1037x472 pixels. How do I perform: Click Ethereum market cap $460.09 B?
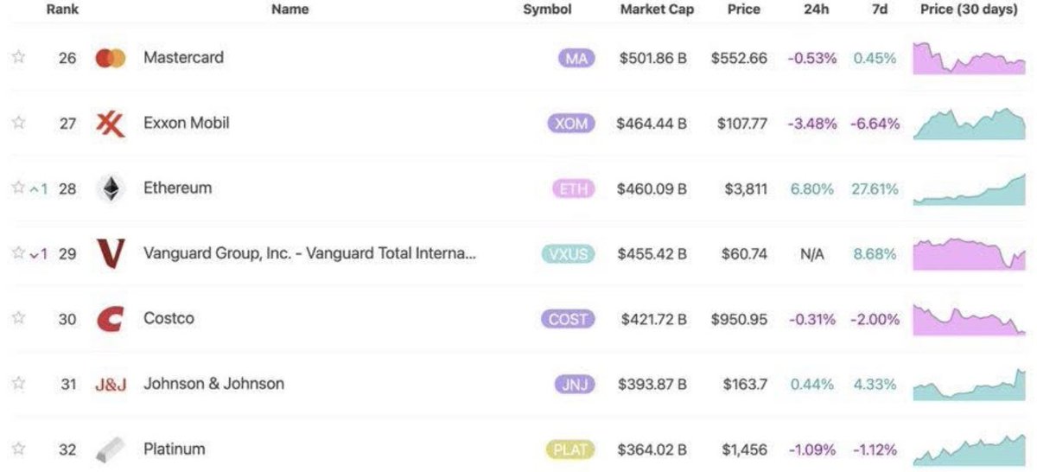click(652, 188)
